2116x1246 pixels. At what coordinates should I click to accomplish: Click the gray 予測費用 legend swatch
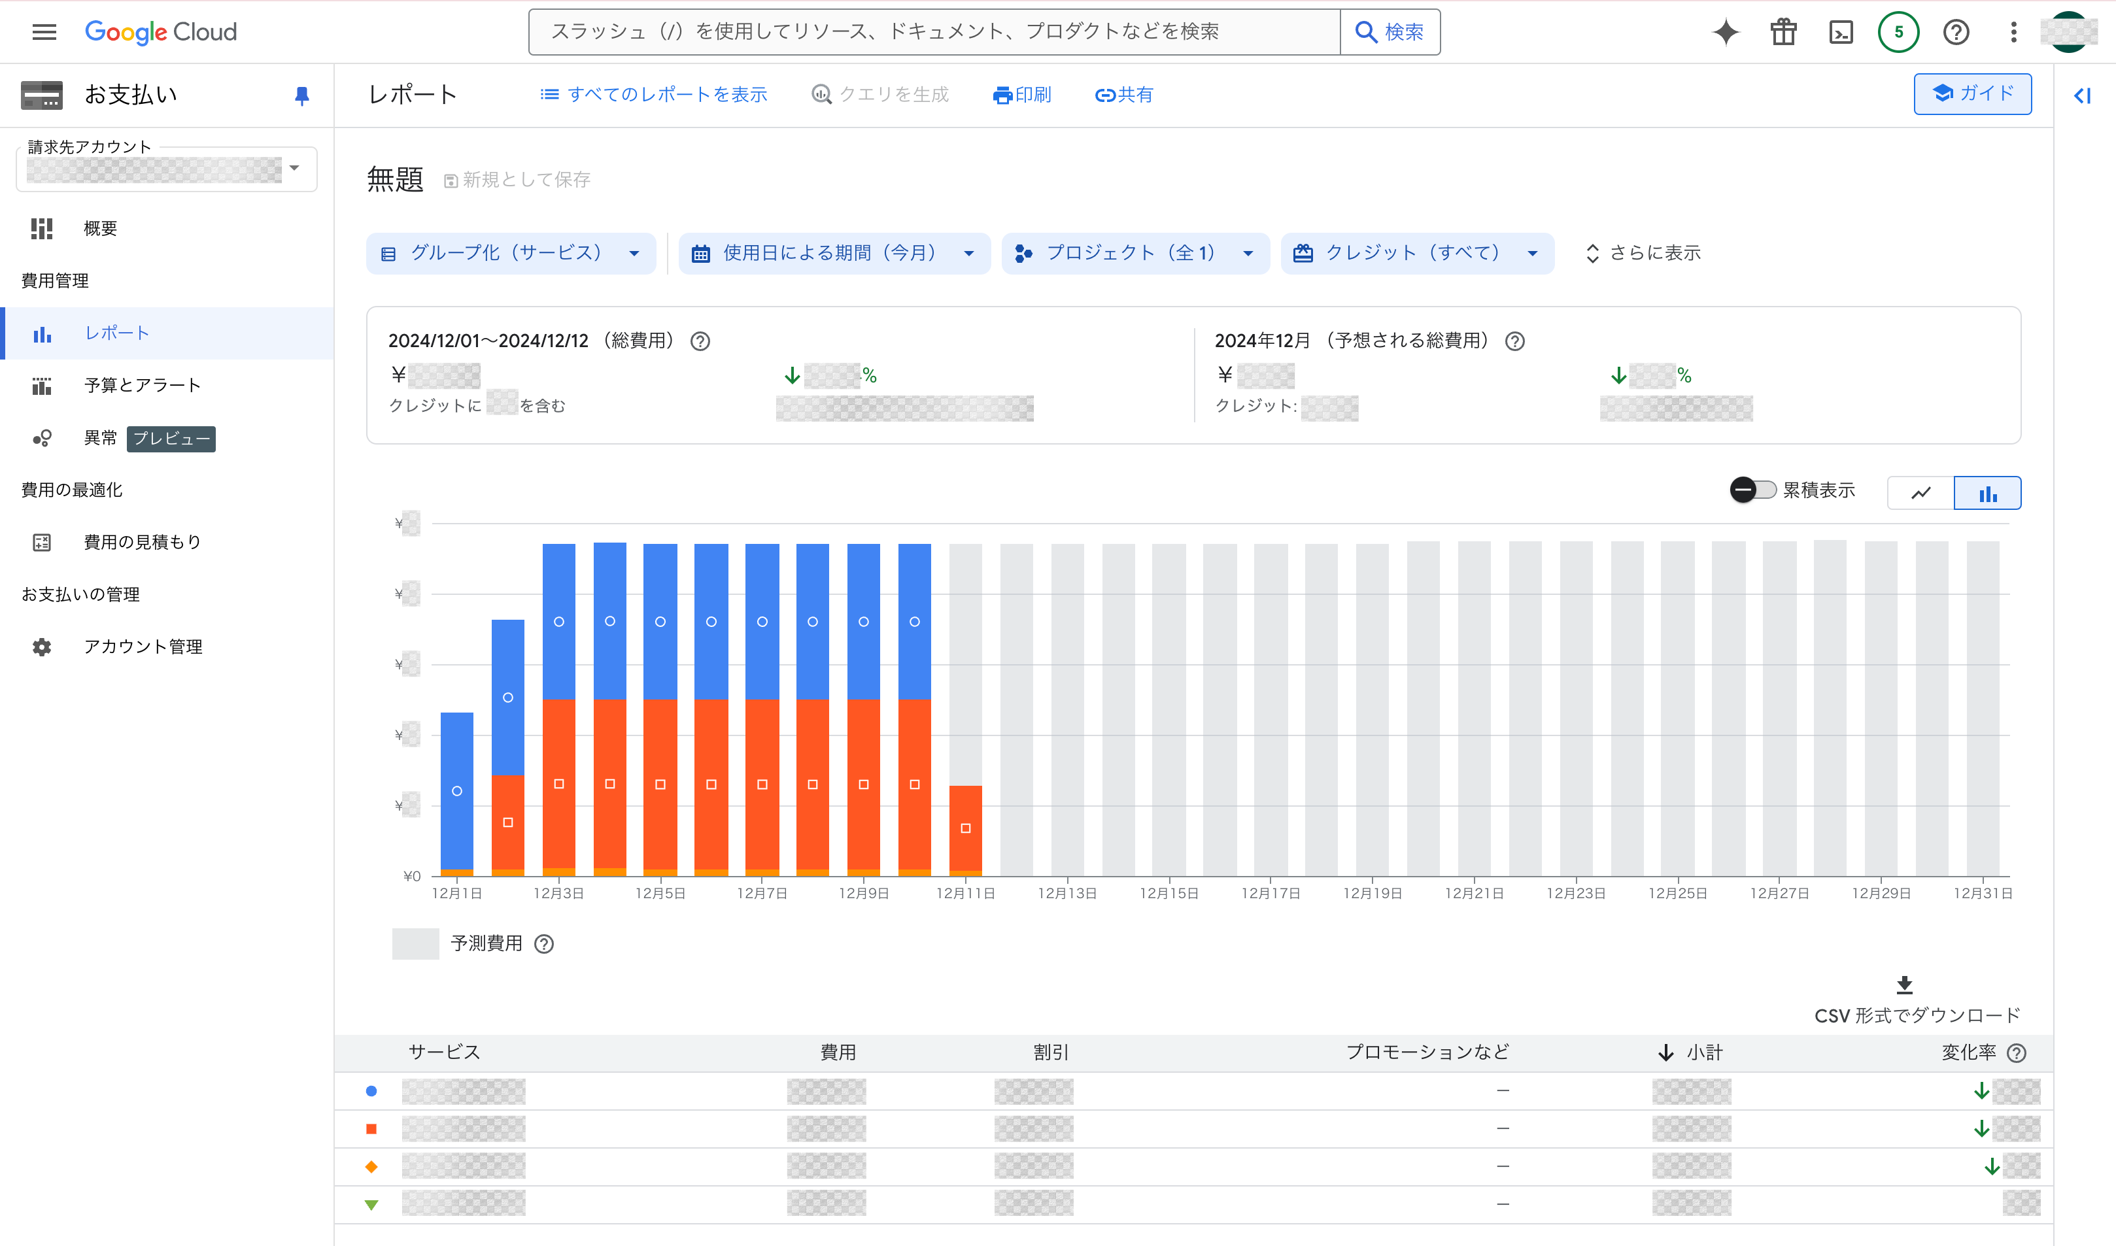[x=416, y=944]
